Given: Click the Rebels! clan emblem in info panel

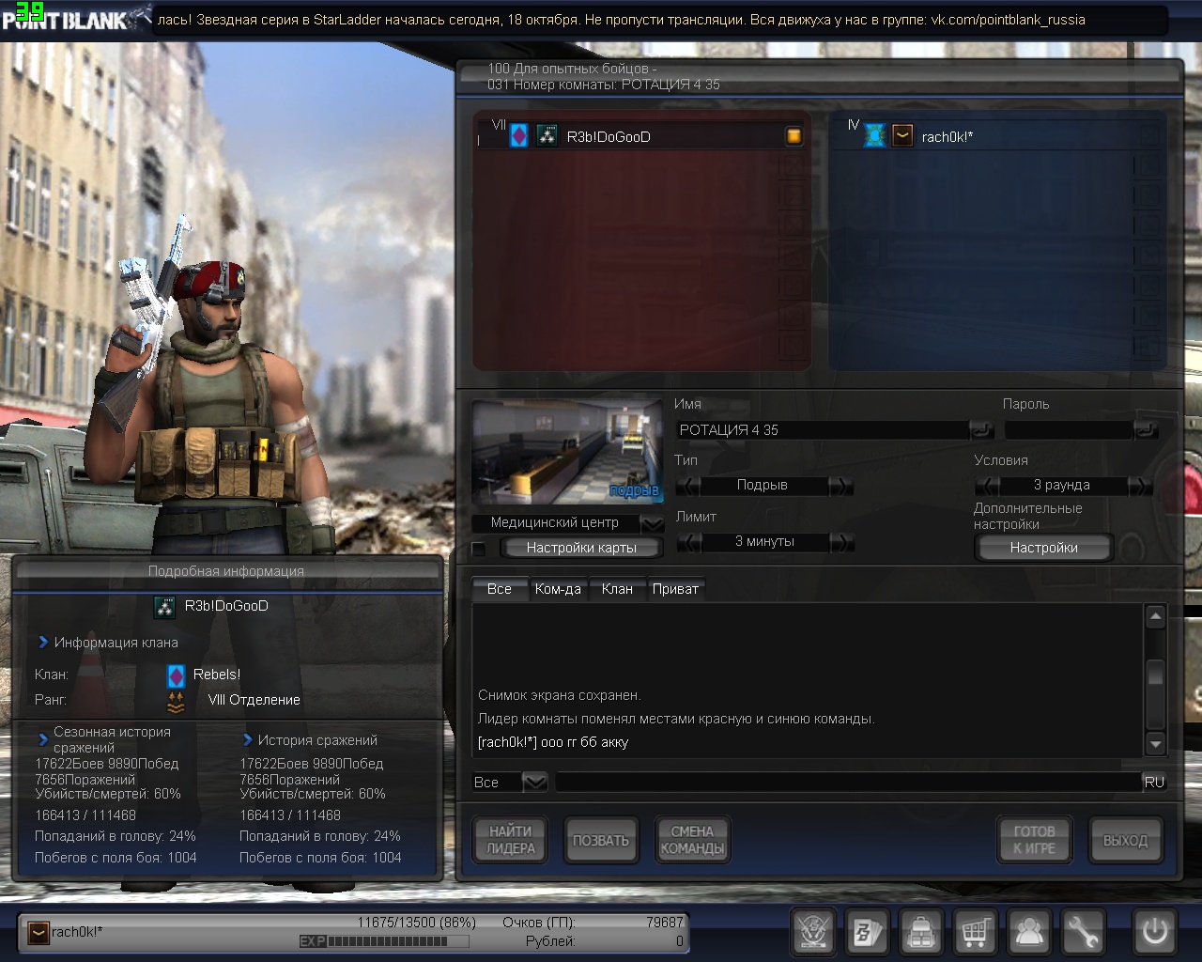Looking at the screenshot, I should 177,675.
